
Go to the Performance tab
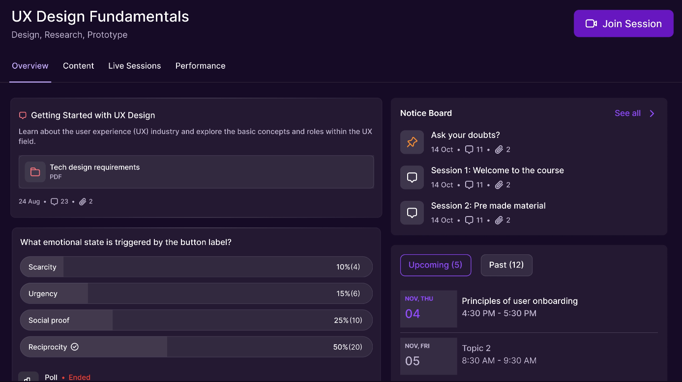pyautogui.click(x=200, y=66)
